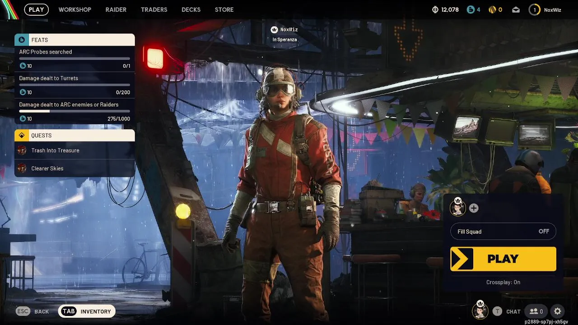
Task: Click the squad leader avatar in the party panel
Action: pyautogui.click(x=458, y=208)
